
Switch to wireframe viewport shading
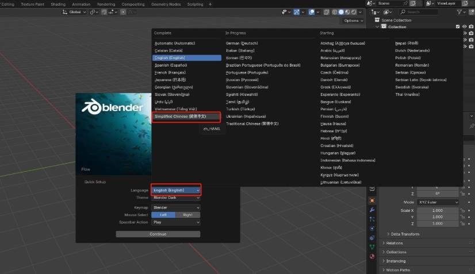click(335, 12)
